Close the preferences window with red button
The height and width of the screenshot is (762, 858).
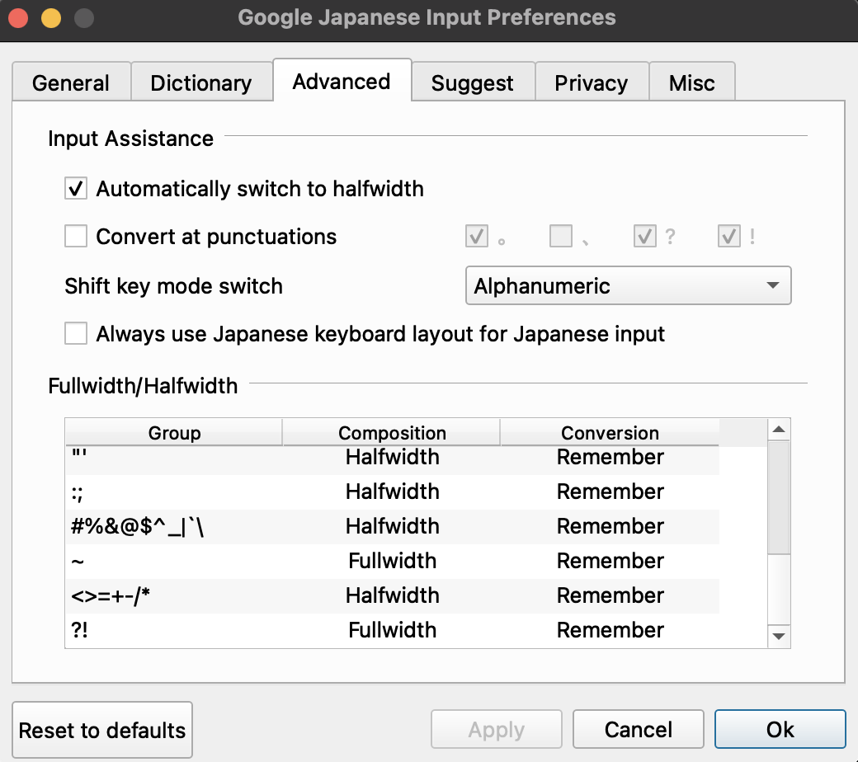coord(18,18)
